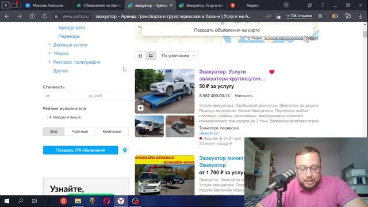This screenshot has width=368, height=207.
Task: Open main photo of manipulator tow truck listing
Action: point(165,175)
